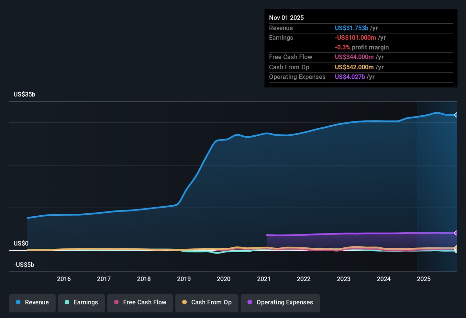The width and height of the screenshot is (466, 318).
Task: Select the Revenue line endpoint marker
Action: pos(456,115)
